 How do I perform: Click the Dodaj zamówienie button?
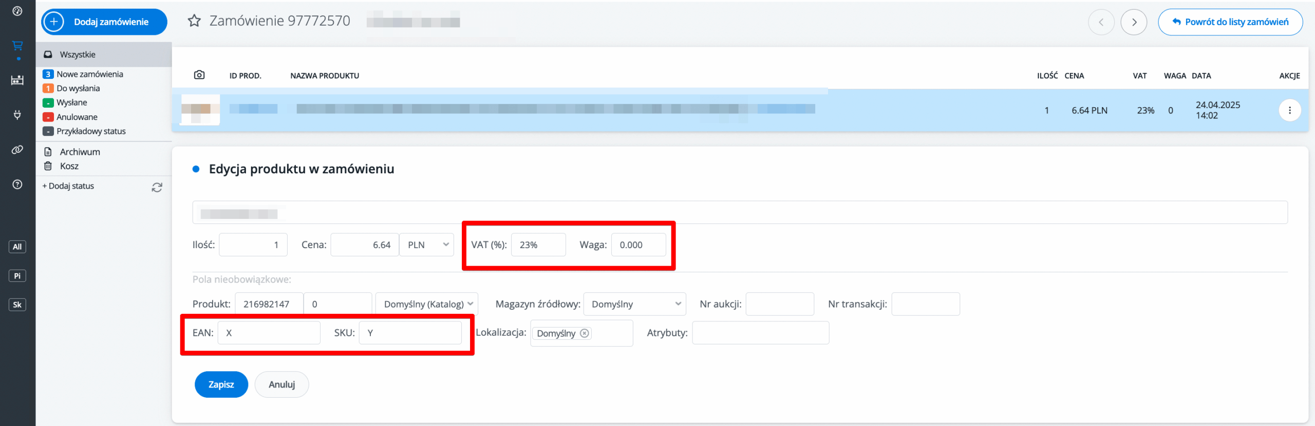[104, 22]
